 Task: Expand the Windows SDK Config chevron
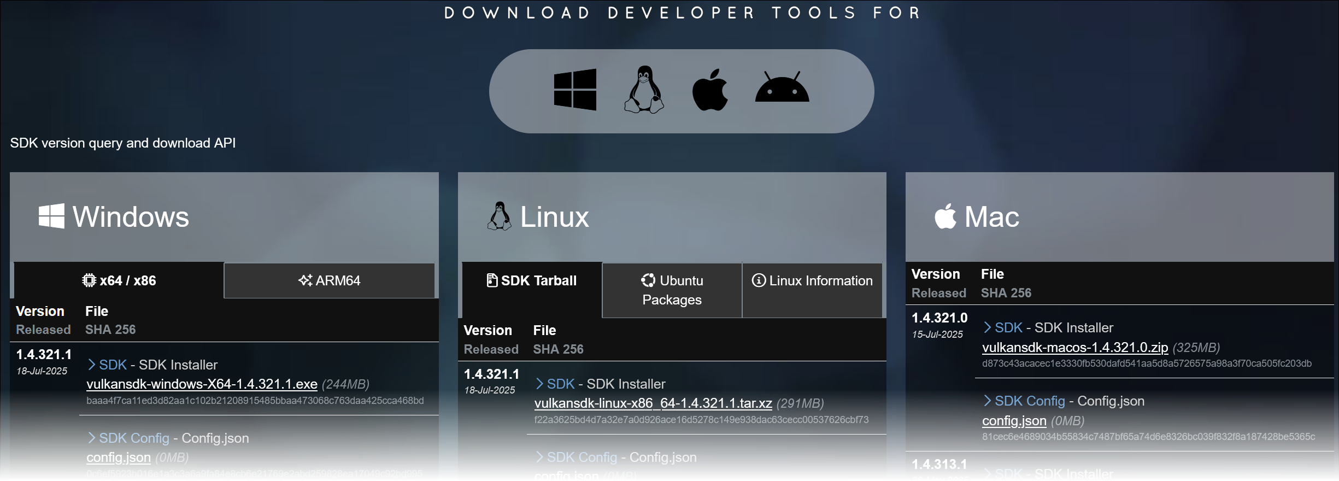pos(92,438)
